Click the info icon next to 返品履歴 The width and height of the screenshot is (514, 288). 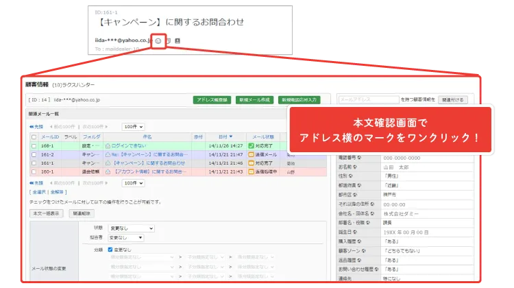[x=359, y=260]
